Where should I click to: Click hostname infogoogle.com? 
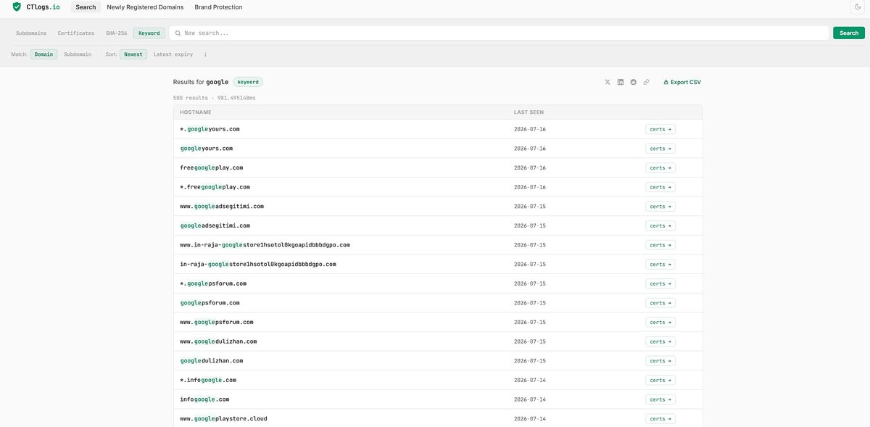pyautogui.click(x=204, y=399)
